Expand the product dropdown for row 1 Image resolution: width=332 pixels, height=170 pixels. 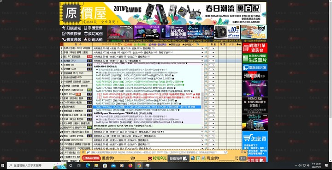[148, 49]
